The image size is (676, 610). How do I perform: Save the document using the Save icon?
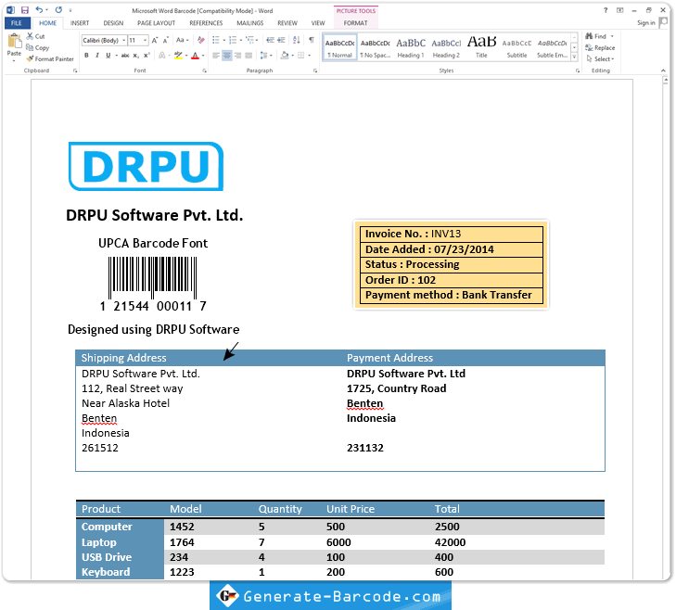pyautogui.click(x=25, y=10)
